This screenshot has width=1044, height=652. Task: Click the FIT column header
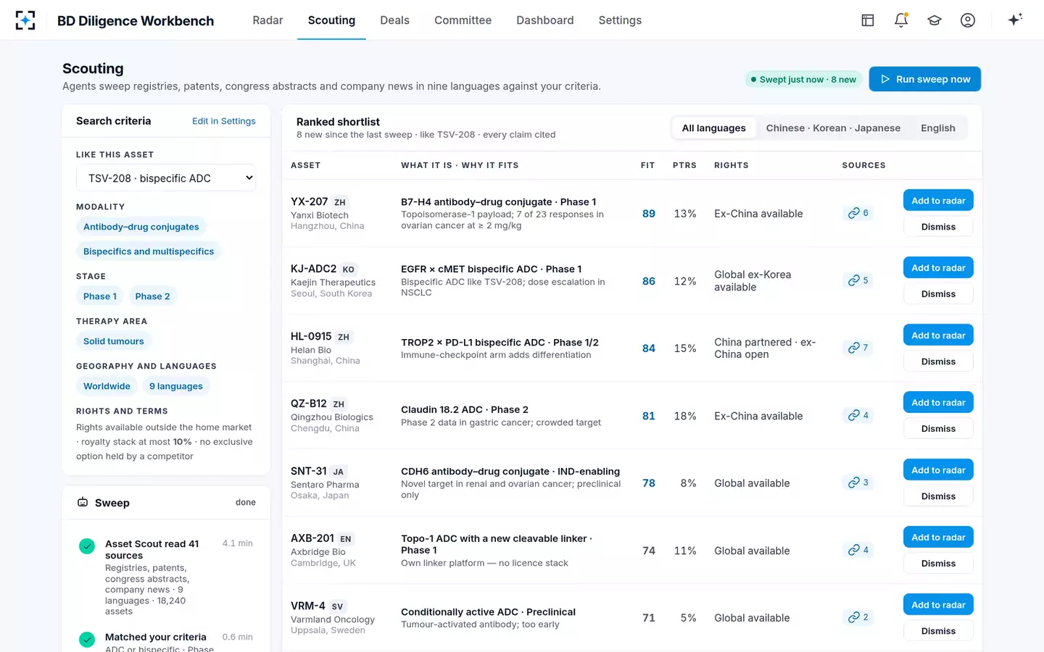(x=647, y=165)
